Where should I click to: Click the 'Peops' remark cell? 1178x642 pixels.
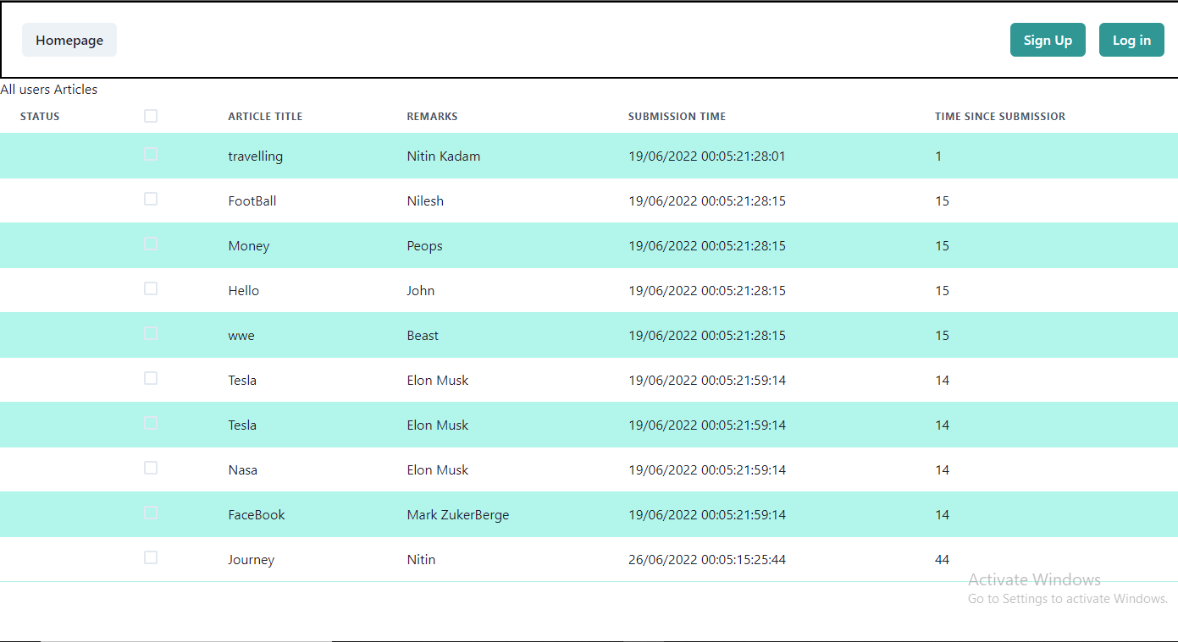click(x=425, y=246)
